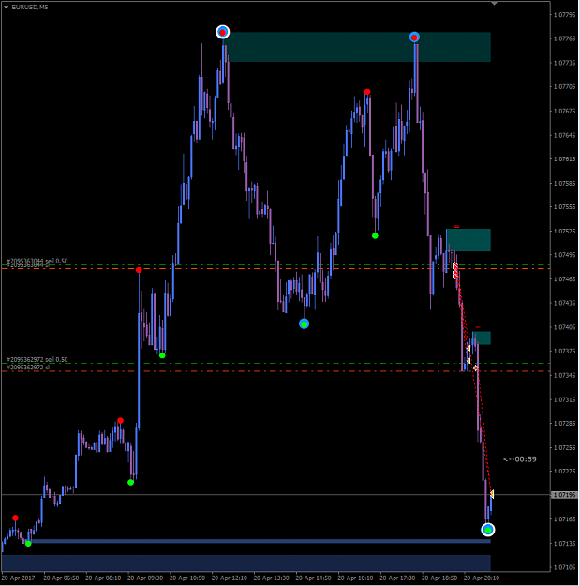
Task: Click the chart shift triangle at the top edge
Action: pyautogui.click(x=494, y=4)
